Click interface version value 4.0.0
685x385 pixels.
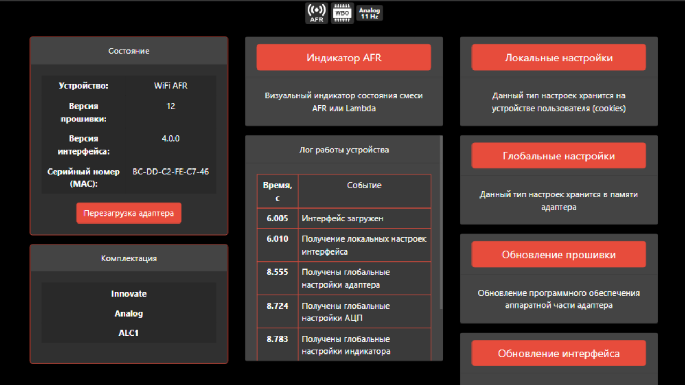(x=171, y=138)
